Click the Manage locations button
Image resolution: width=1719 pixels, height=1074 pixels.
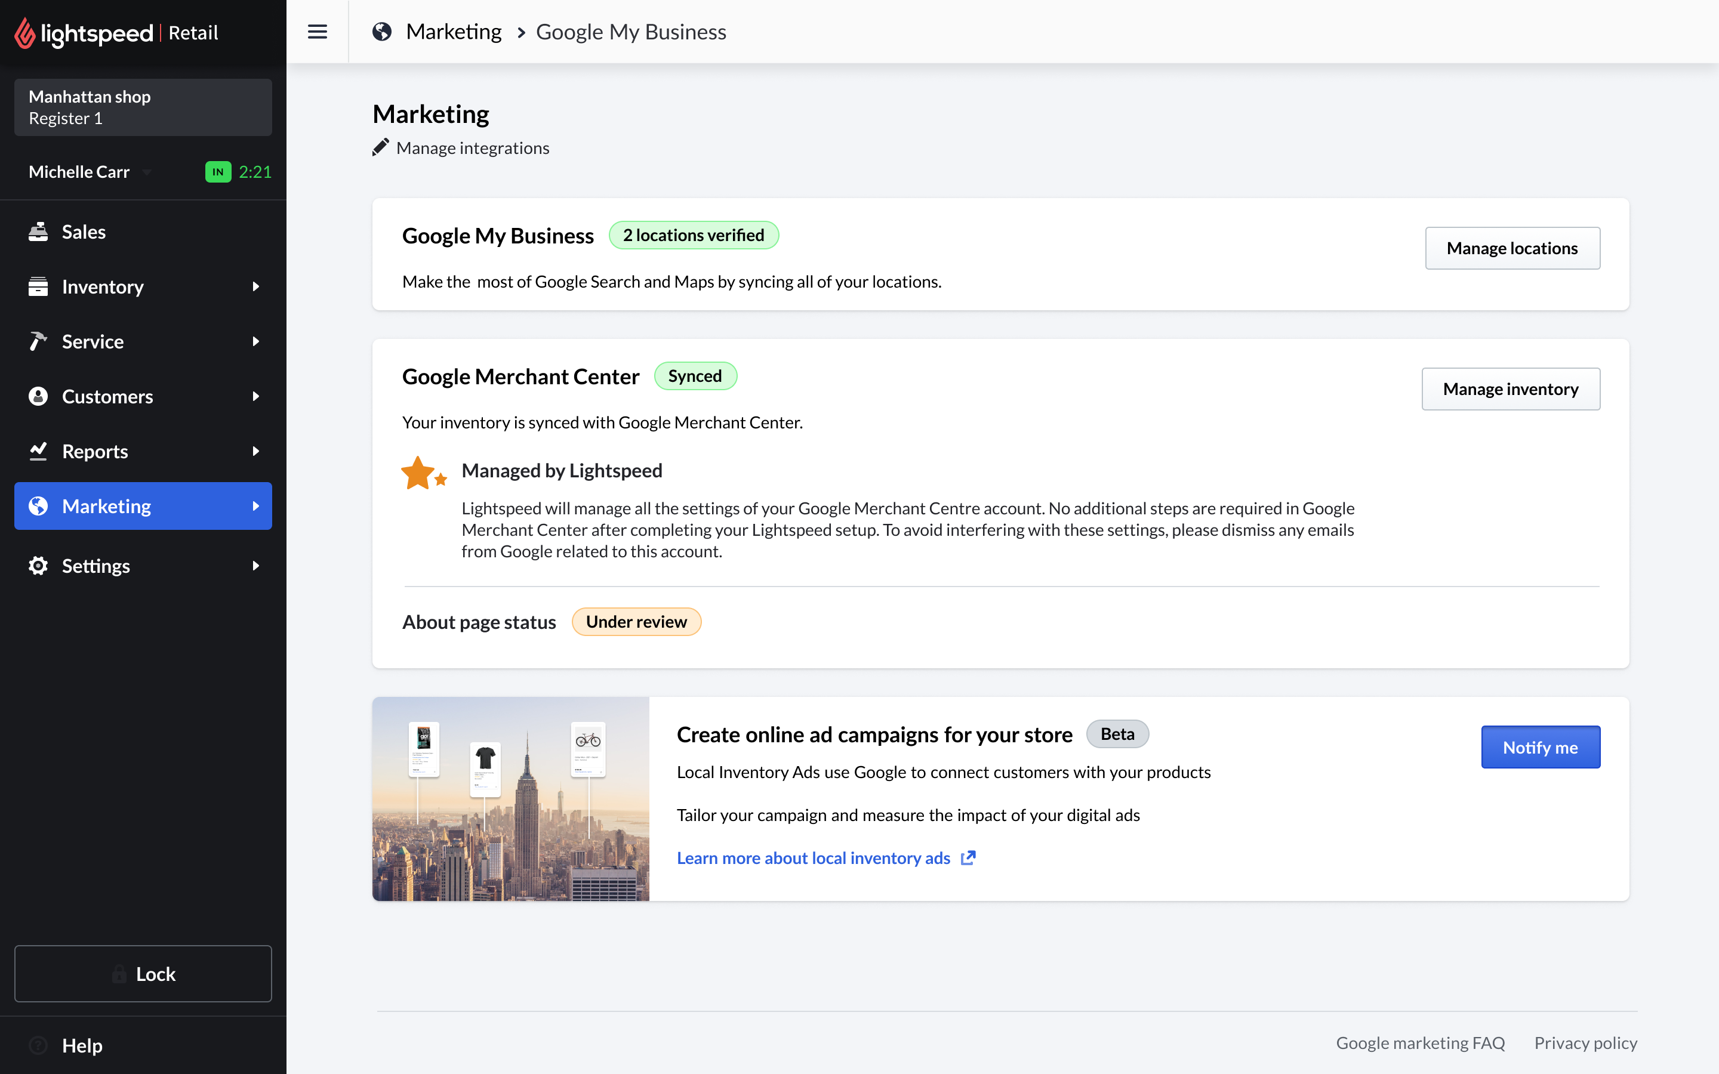click(x=1512, y=248)
